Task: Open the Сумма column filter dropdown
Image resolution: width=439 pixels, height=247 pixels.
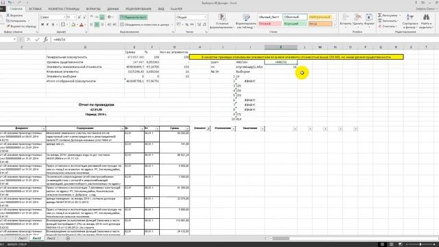Action: (x=187, y=128)
